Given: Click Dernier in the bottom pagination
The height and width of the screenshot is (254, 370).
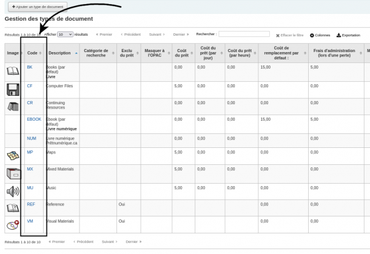Looking at the screenshot, I should click(x=133, y=241).
